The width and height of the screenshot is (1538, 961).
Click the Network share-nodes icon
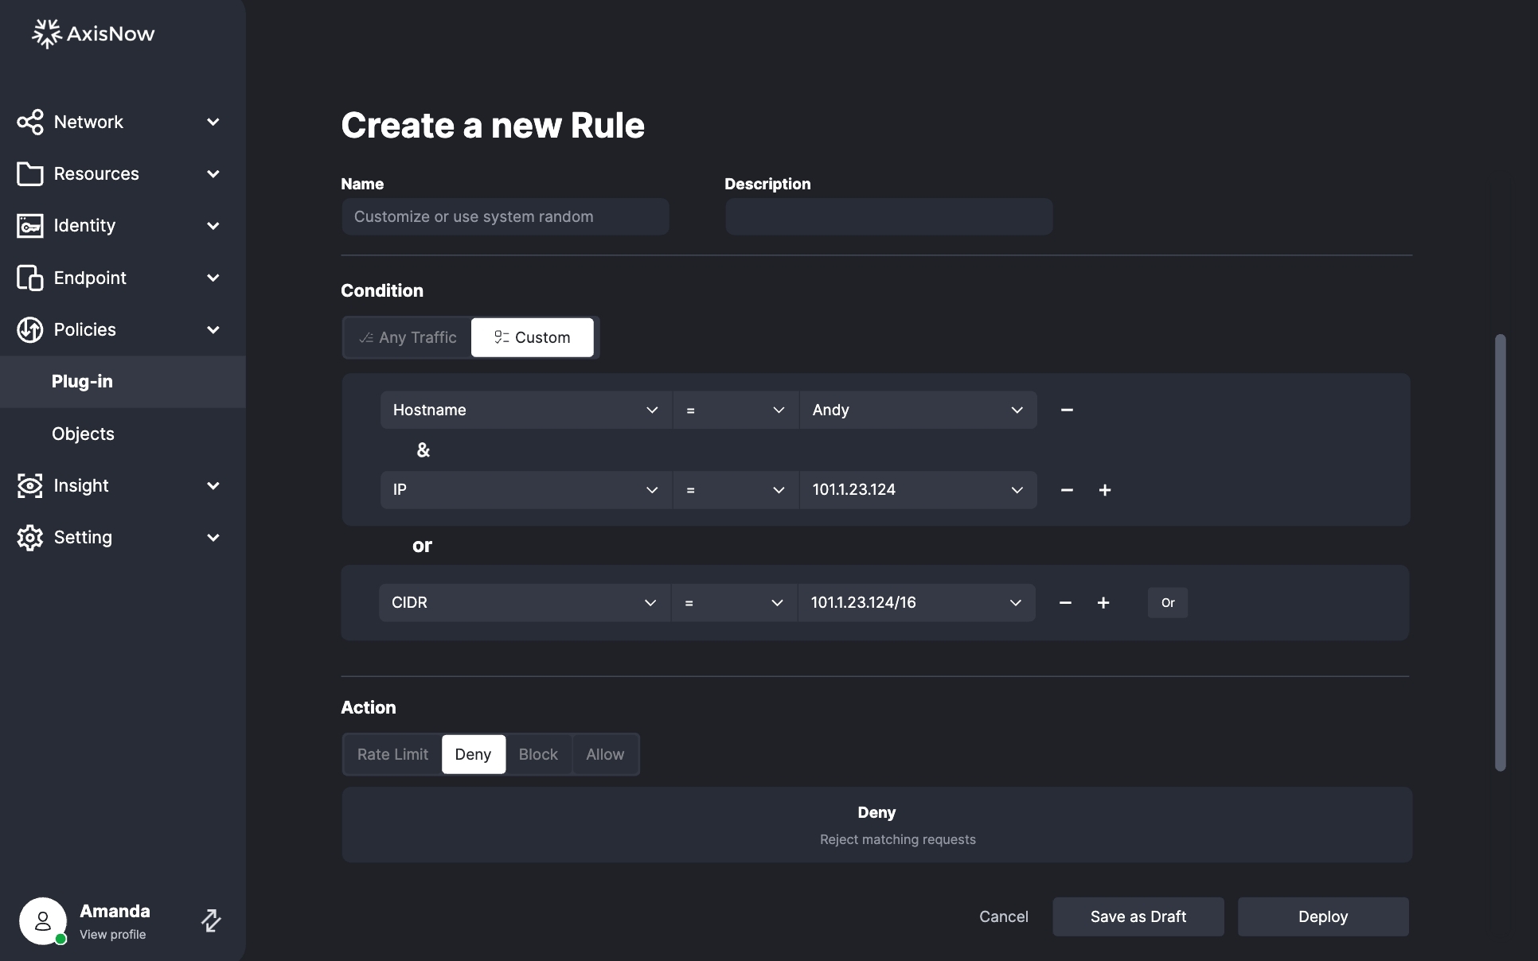coord(30,123)
